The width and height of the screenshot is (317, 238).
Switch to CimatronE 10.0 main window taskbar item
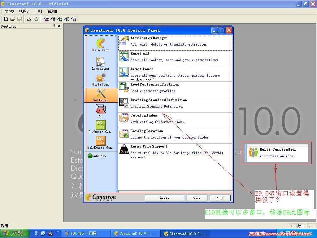coord(135,233)
